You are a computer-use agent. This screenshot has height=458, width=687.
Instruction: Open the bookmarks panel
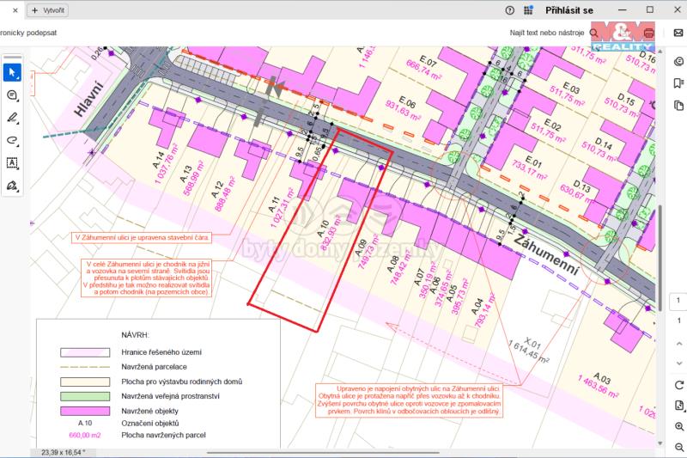tap(679, 83)
